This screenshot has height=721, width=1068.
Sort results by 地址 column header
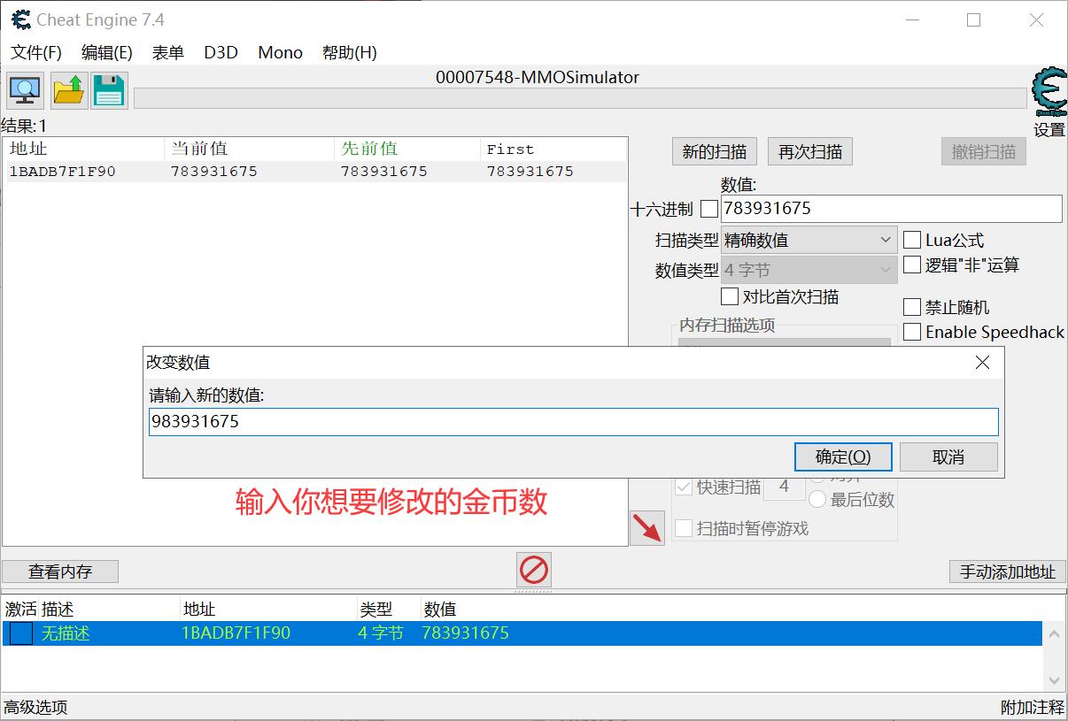tap(83, 149)
